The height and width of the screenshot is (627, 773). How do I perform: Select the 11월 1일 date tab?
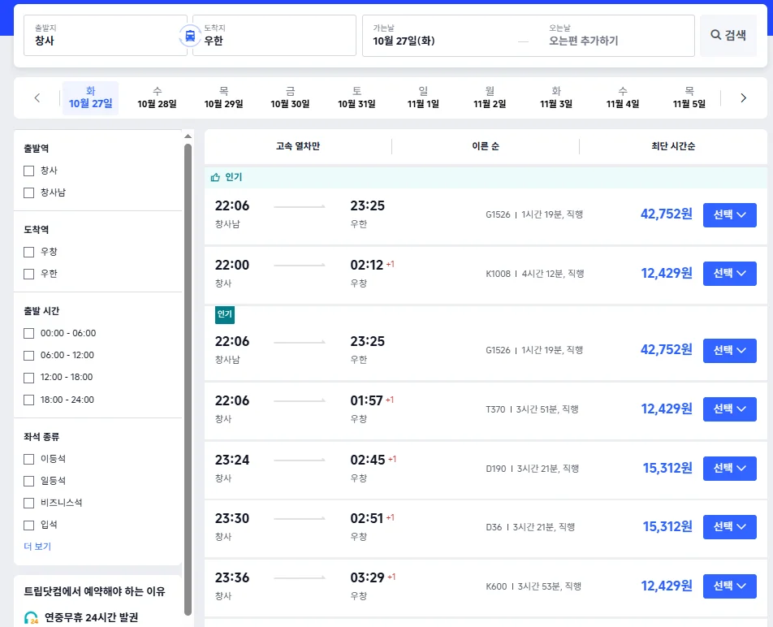point(423,97)
